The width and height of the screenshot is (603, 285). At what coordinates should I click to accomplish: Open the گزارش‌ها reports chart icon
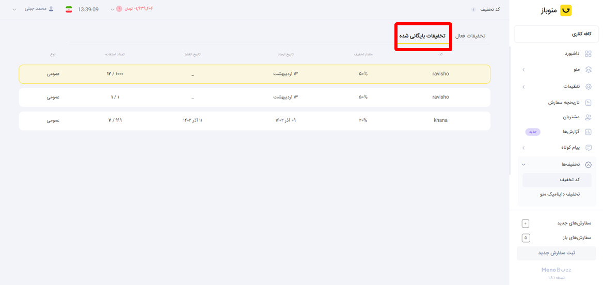tap(588, 132)
